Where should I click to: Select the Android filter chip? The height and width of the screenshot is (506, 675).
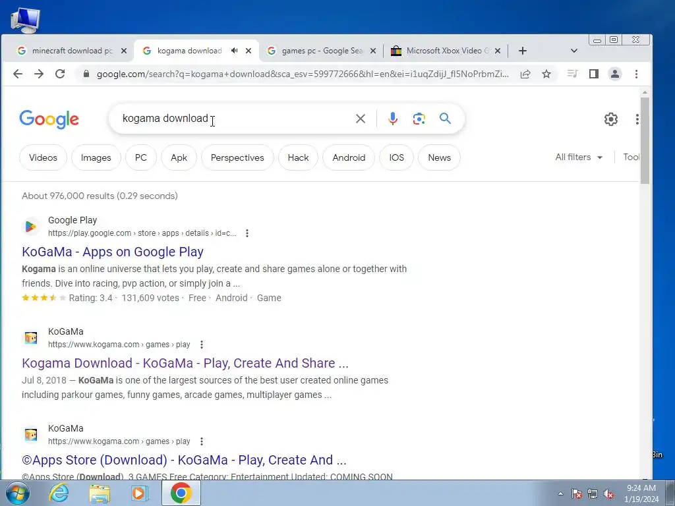tap(349, 157)
